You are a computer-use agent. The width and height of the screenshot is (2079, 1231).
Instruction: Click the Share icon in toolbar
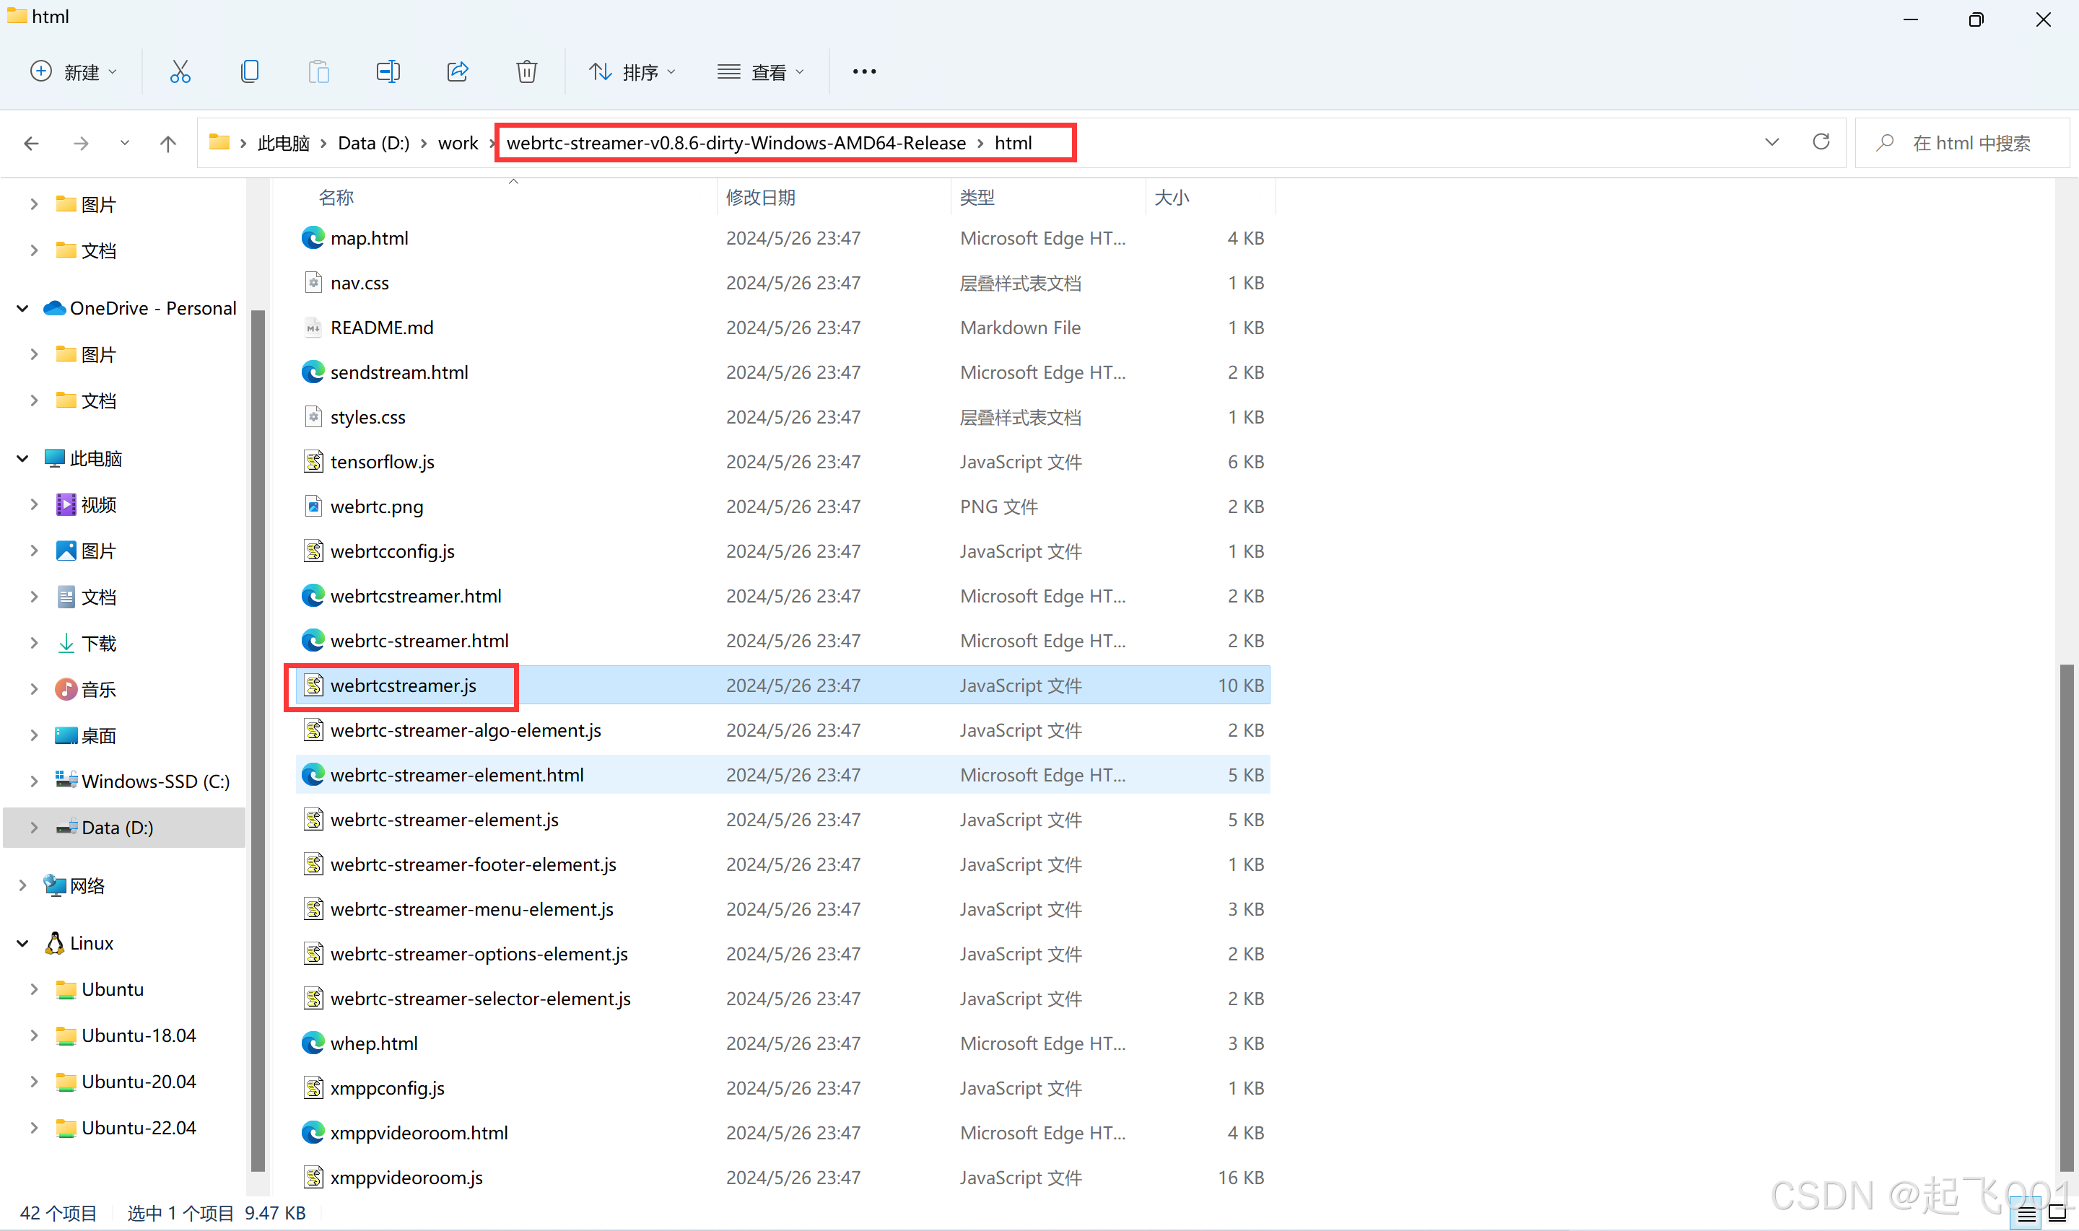[457, 72]
